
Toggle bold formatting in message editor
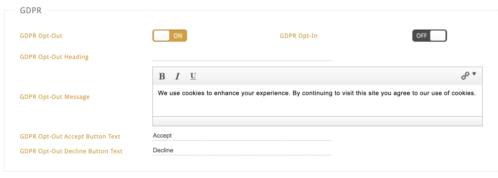point(162,76)
